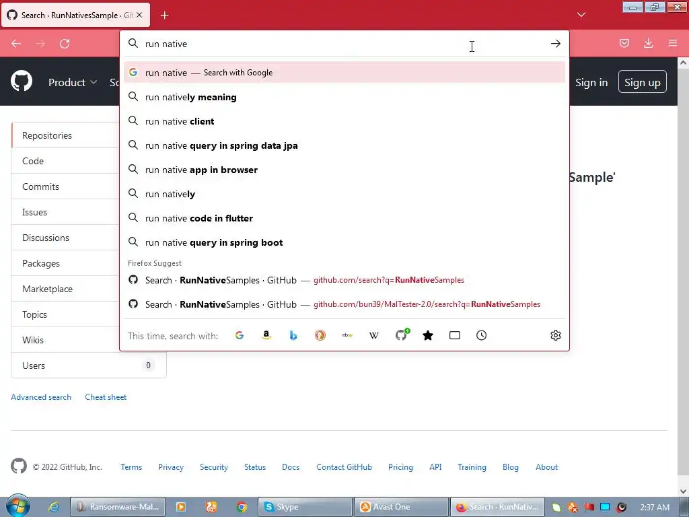Click the GitHub logo in header
The width and height of the screenshot is (689, 517).
click(22, 81)
